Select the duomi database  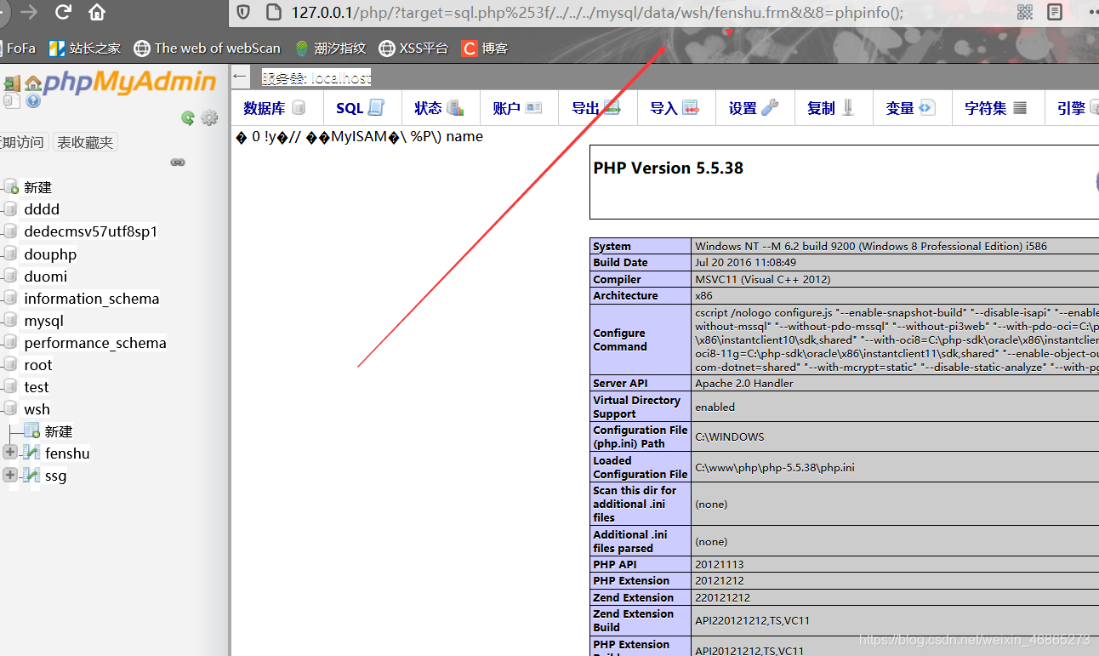(x=46, y=277)
